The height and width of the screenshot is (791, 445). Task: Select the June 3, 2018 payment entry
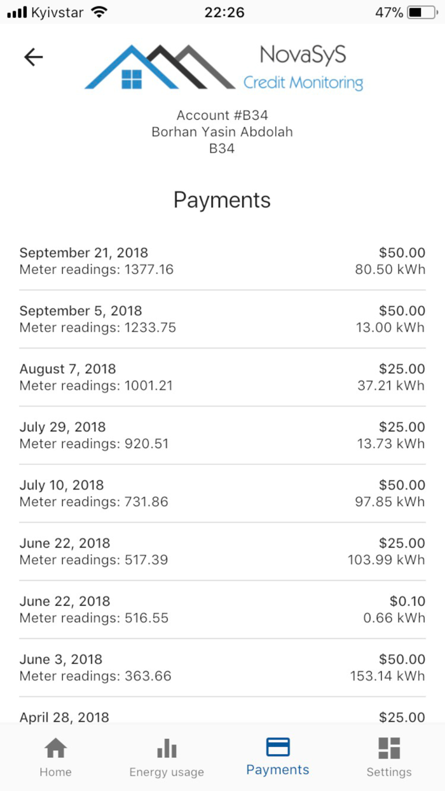click(222, 667)
